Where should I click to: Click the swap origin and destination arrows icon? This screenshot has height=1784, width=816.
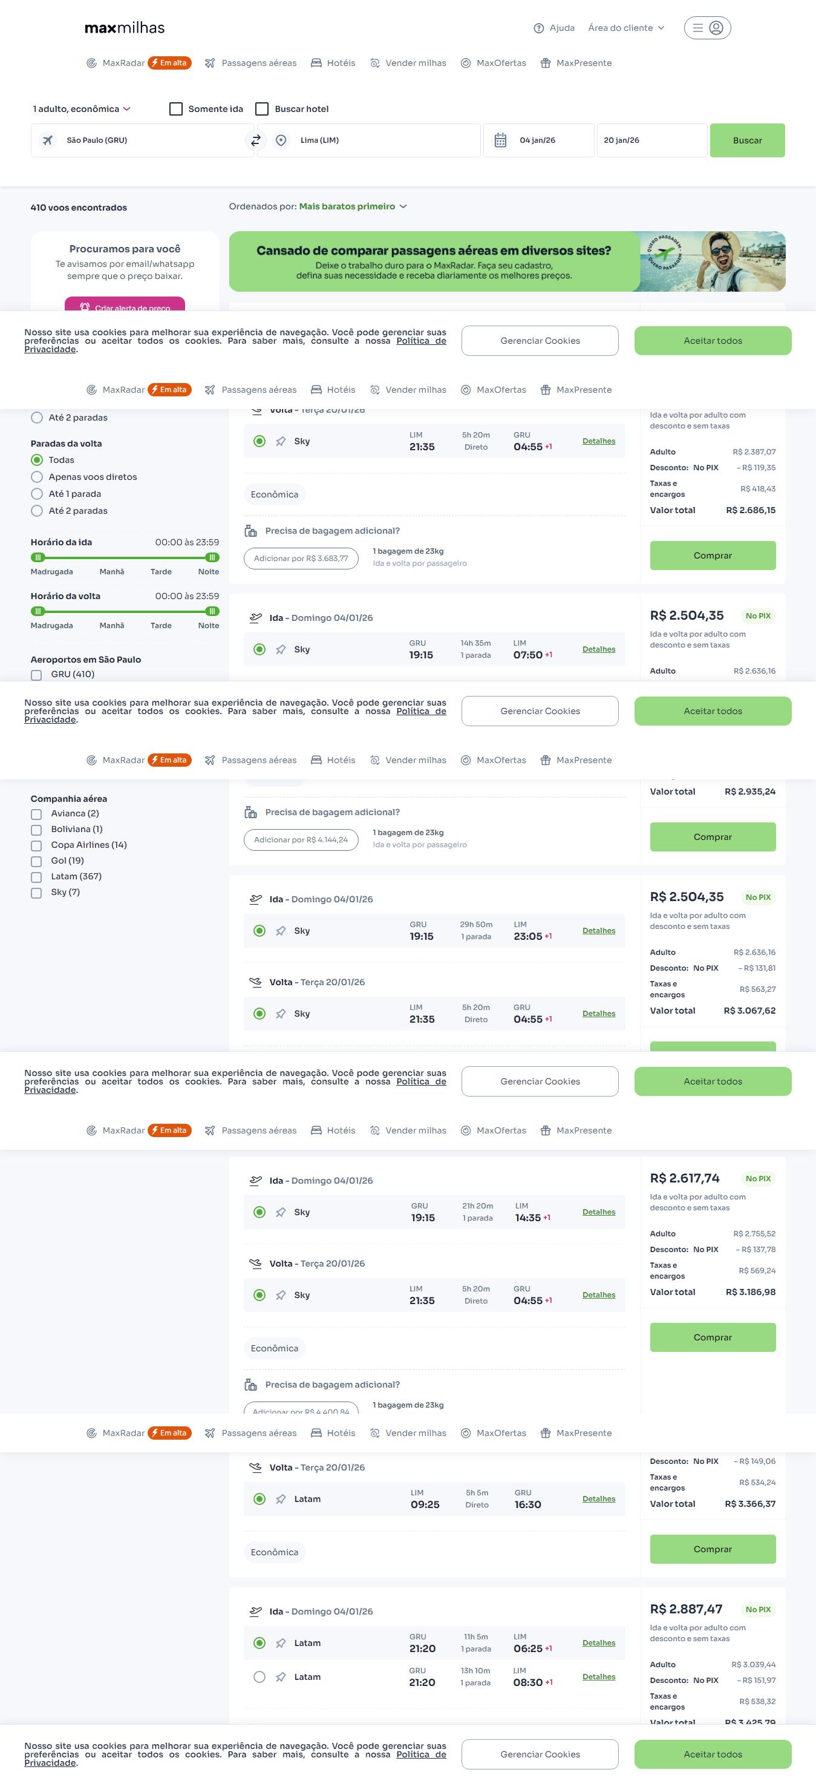pos(255,140)
